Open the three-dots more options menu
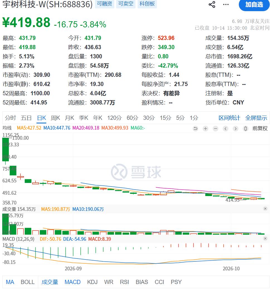Image resolution: width=270 pixels, height=291 pixels. pos(226,4)
